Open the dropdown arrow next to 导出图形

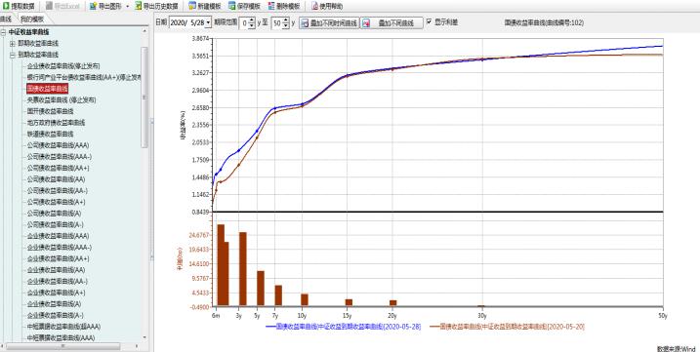(x=128, y=6)
